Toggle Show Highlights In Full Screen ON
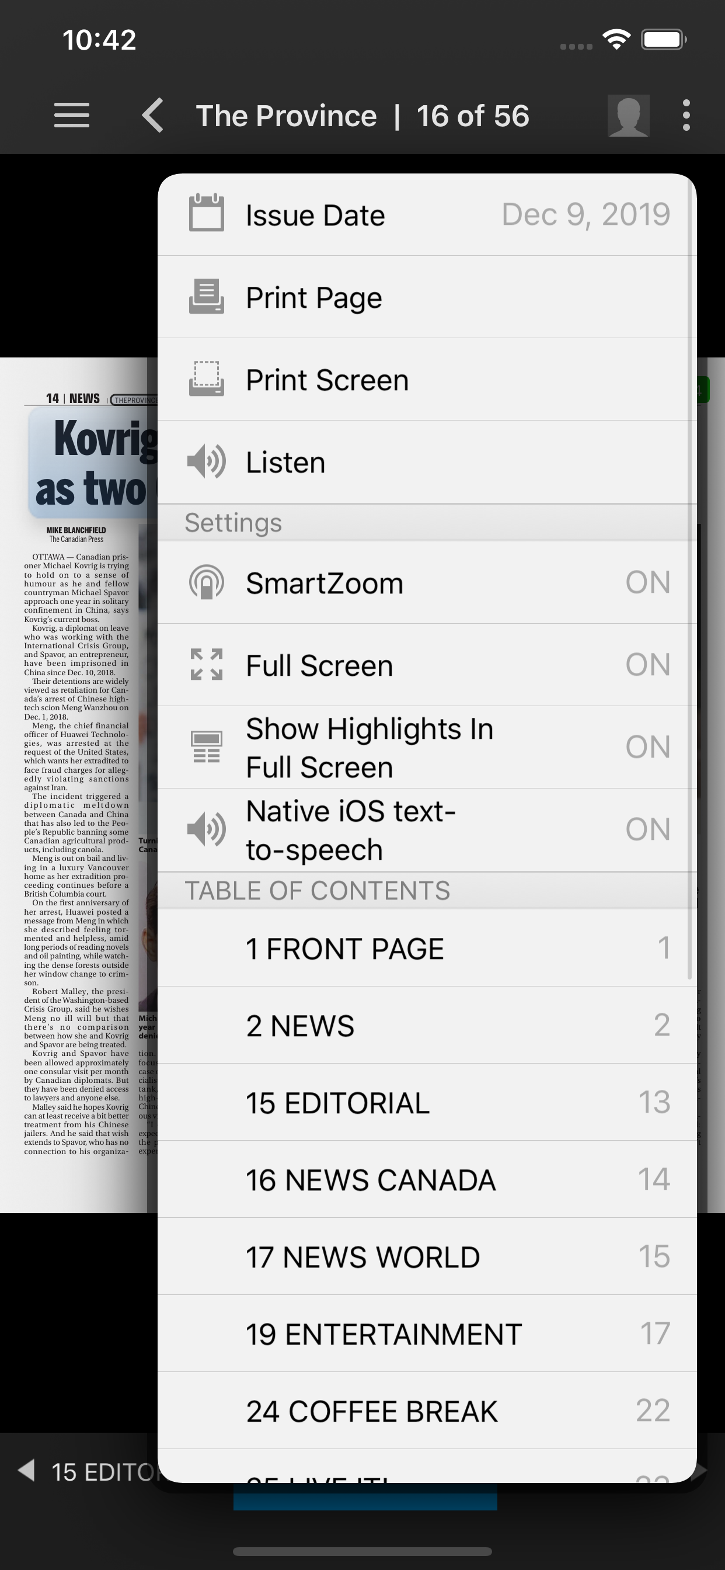 648,746
